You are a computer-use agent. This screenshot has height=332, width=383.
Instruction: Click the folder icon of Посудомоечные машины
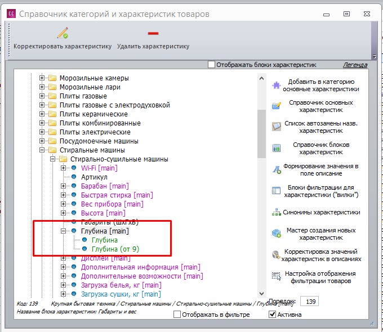[52, 141]
